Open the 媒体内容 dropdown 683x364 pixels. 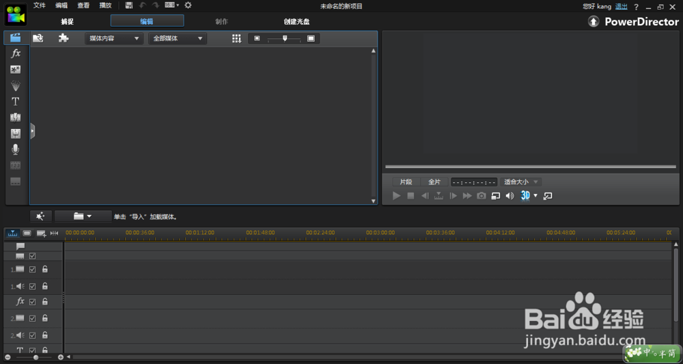[114, 39]
